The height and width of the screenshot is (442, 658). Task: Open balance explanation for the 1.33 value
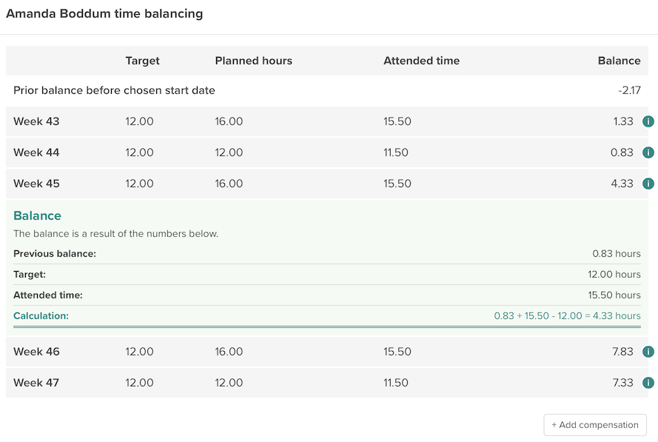point(648,121)
